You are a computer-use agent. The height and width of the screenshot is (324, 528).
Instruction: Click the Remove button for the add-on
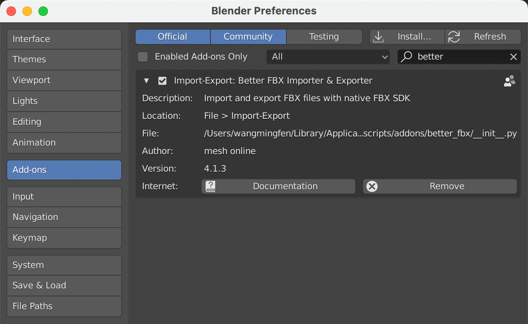[x=447, y=186]
